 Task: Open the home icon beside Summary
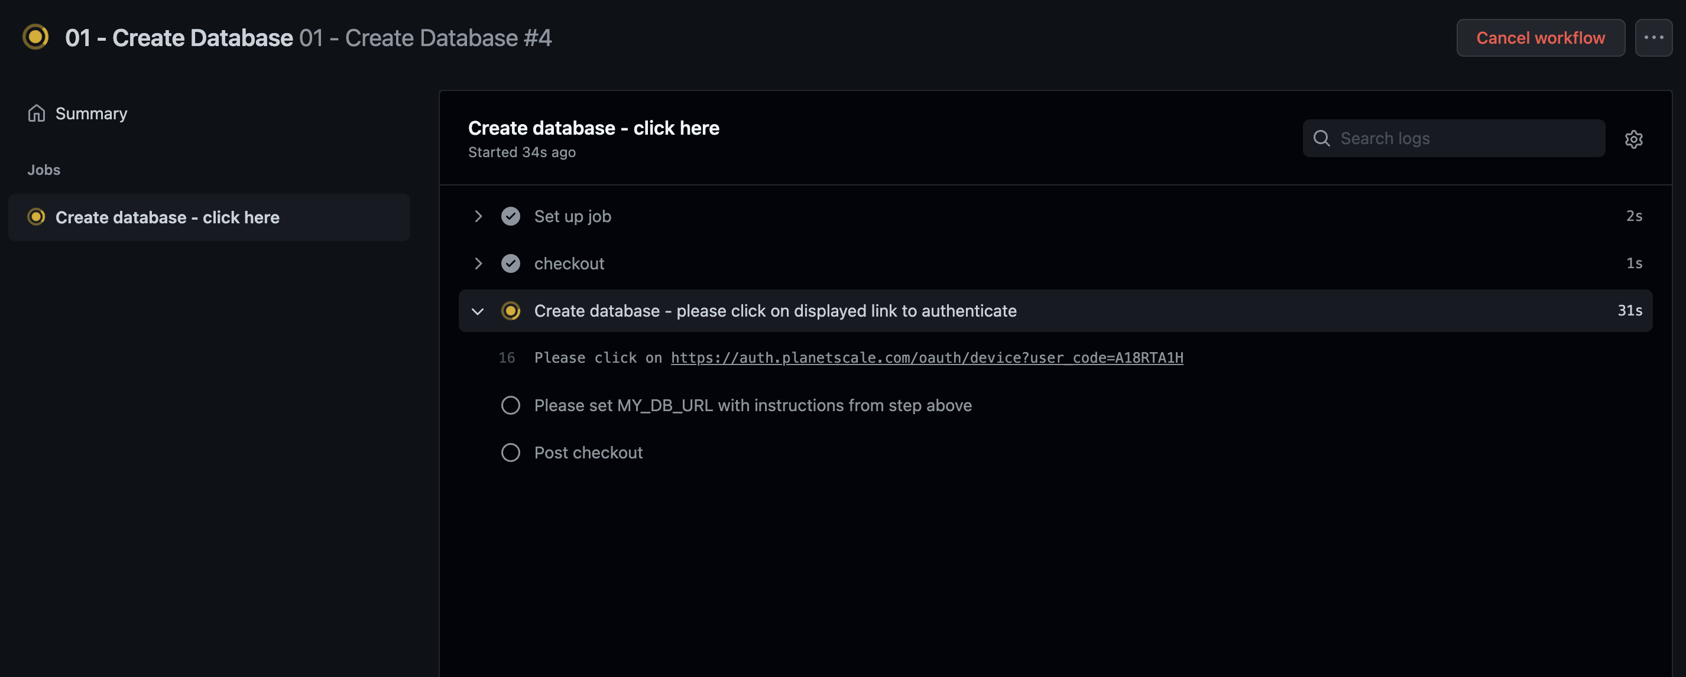(x=37, y=112)
